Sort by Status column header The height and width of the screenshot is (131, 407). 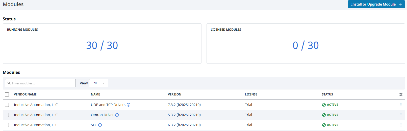click(x=327, y=94)
